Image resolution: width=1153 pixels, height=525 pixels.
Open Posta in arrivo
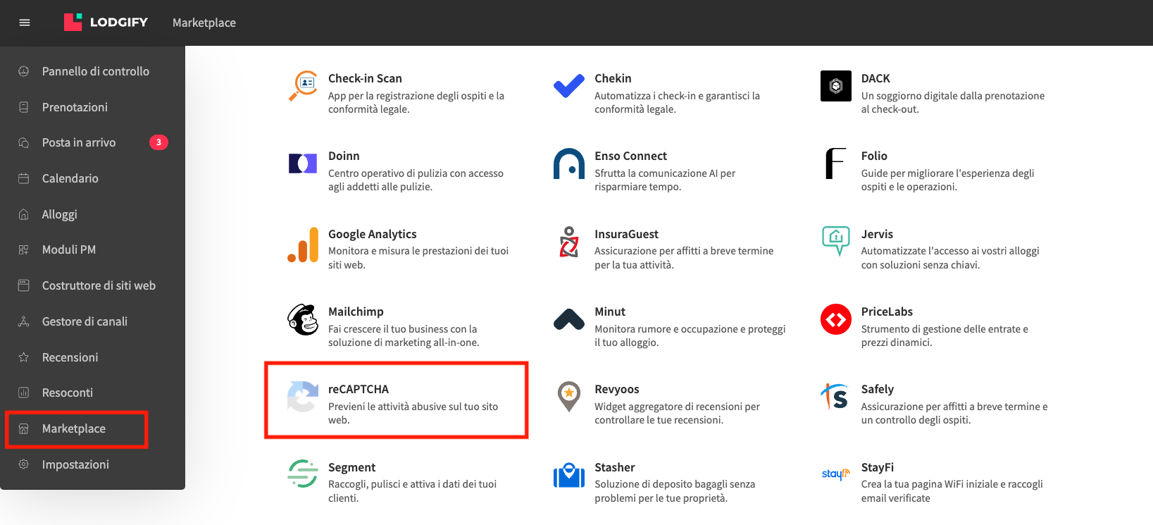[x=79, y=142]
